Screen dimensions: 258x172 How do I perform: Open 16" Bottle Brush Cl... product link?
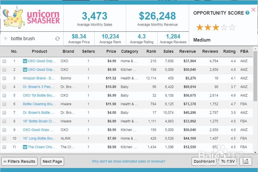coord(39,121)
